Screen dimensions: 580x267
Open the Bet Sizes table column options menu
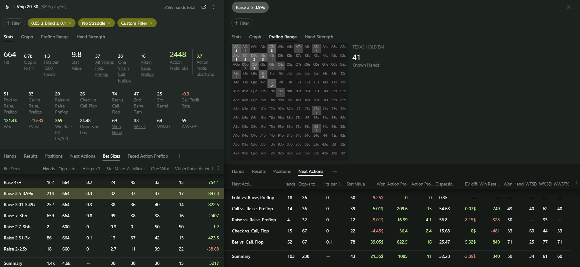(219, 168)
